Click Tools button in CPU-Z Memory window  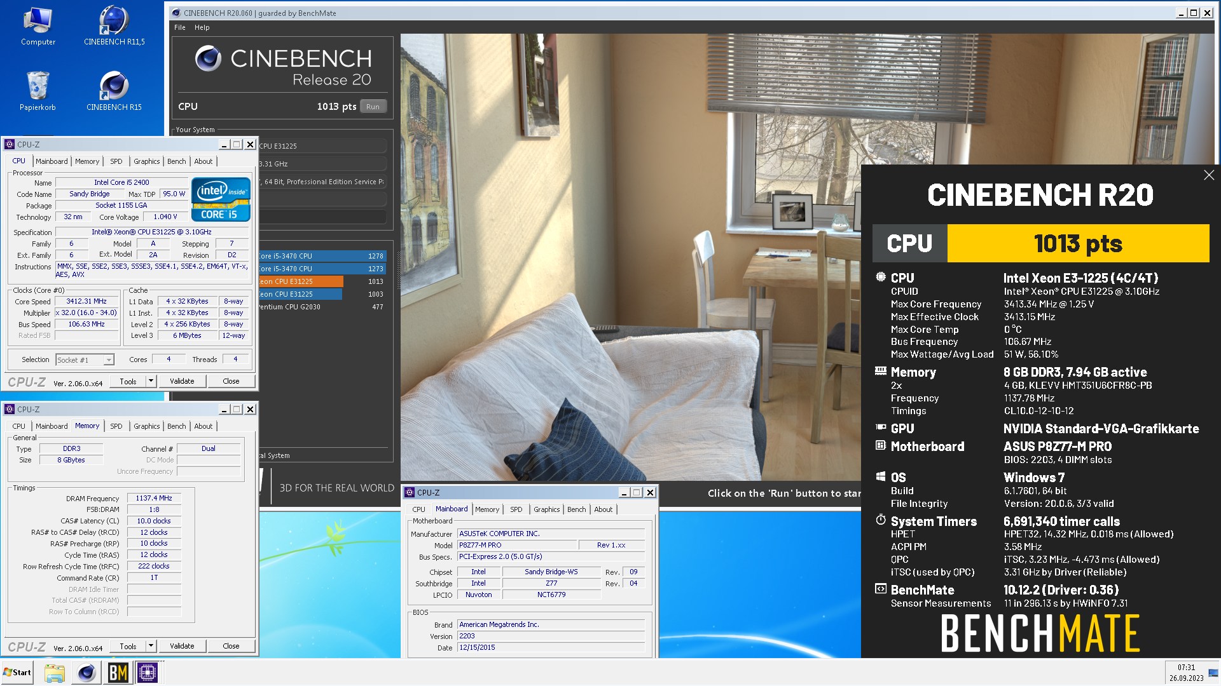click(128, 646)
